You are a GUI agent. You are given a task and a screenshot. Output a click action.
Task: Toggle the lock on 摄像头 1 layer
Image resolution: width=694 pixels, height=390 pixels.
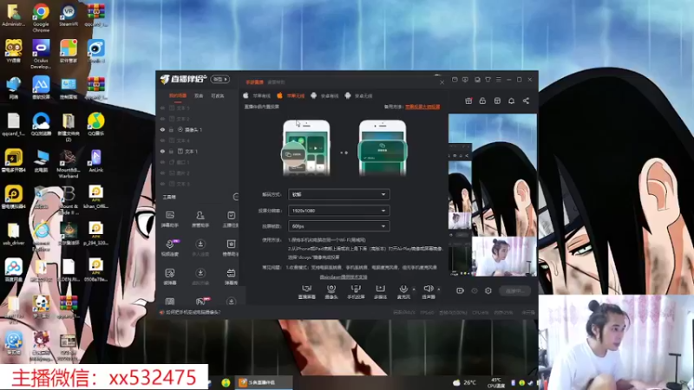(171, 129)
